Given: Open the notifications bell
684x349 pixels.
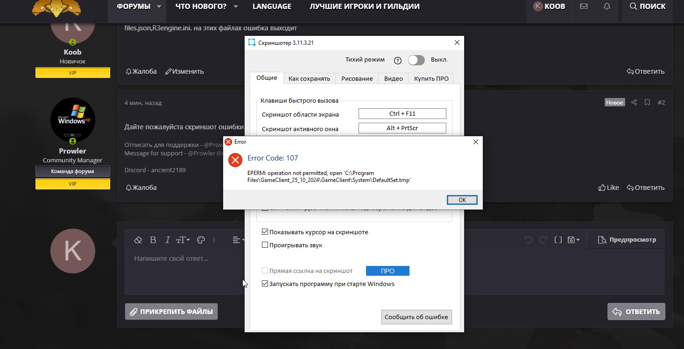Looking at the screenshot, I should [x=607, y=7].
